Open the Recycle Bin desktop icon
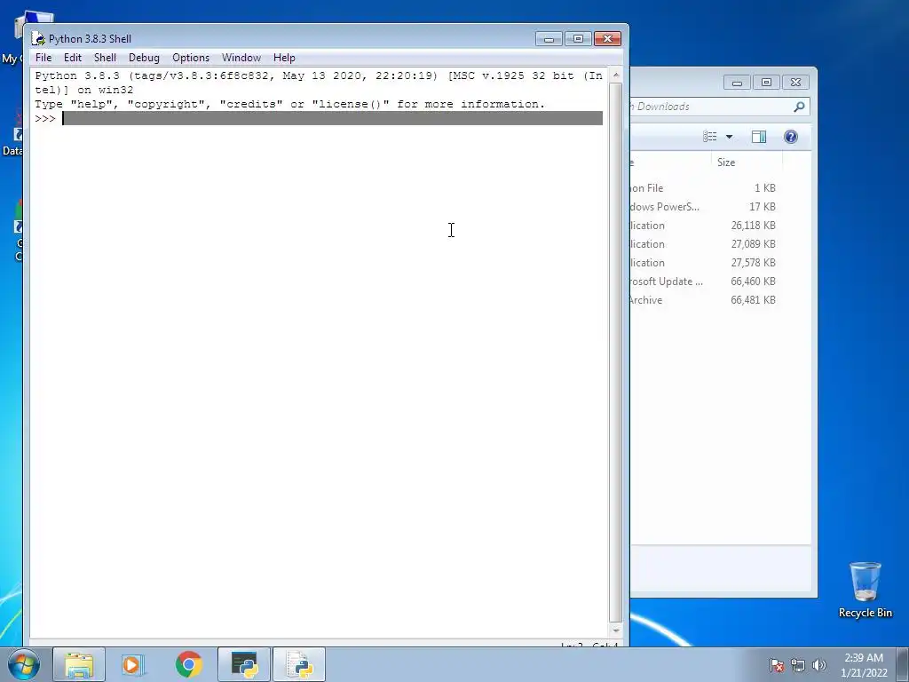The image size is (909, 682). coord(865,590)
